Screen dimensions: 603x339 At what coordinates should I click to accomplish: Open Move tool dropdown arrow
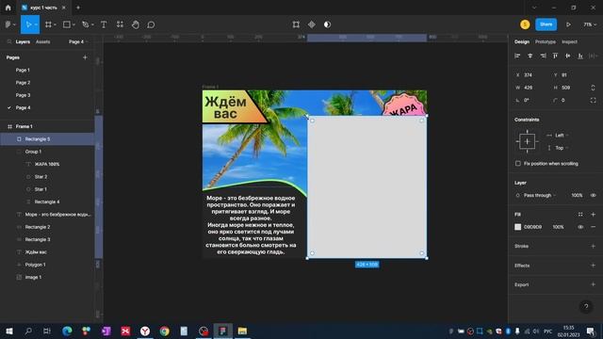click(36, 24)
